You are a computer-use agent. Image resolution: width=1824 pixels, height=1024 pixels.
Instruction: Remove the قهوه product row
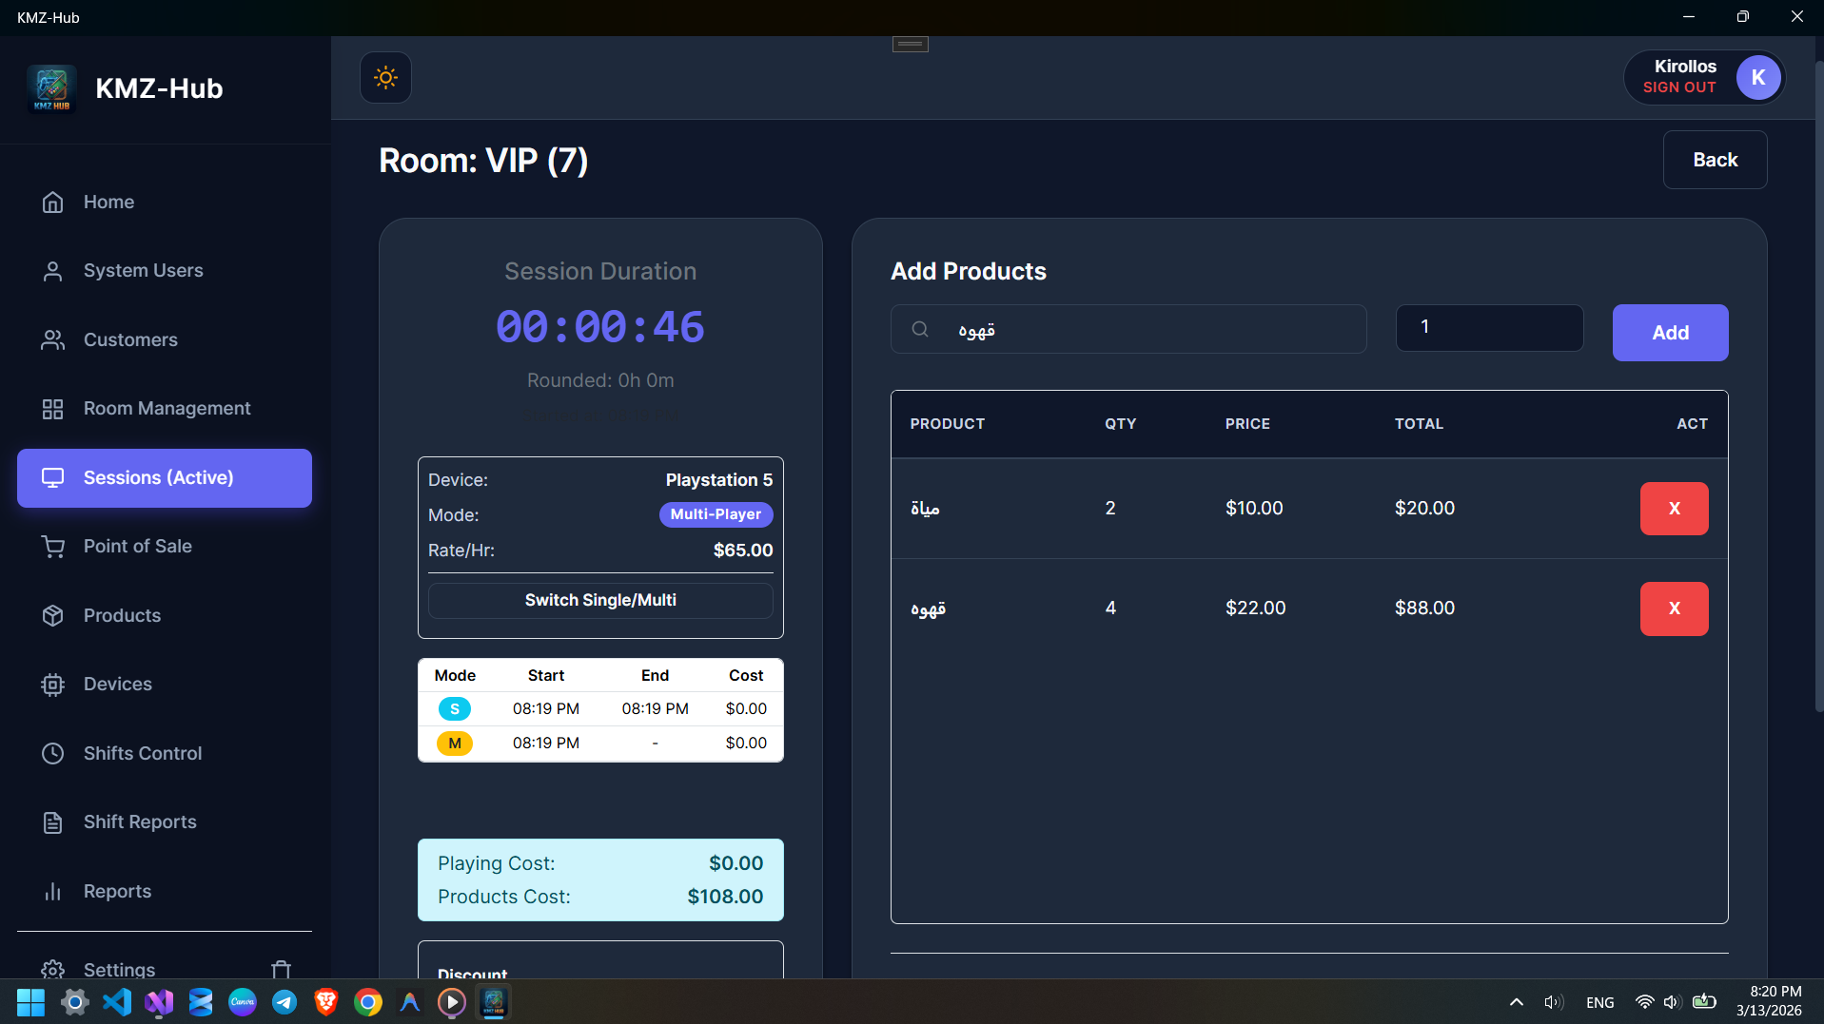coord(1674,609)
